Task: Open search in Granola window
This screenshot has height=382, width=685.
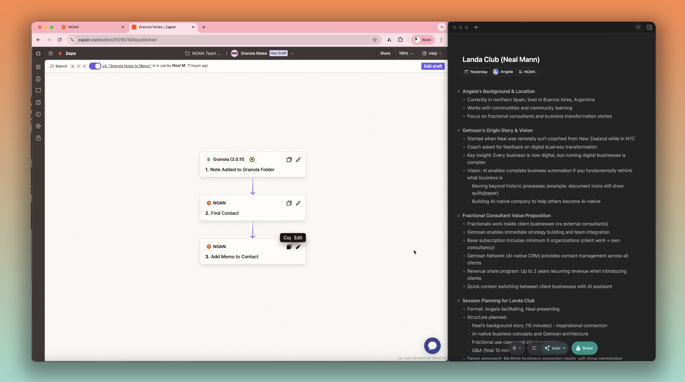Action: 638,27
